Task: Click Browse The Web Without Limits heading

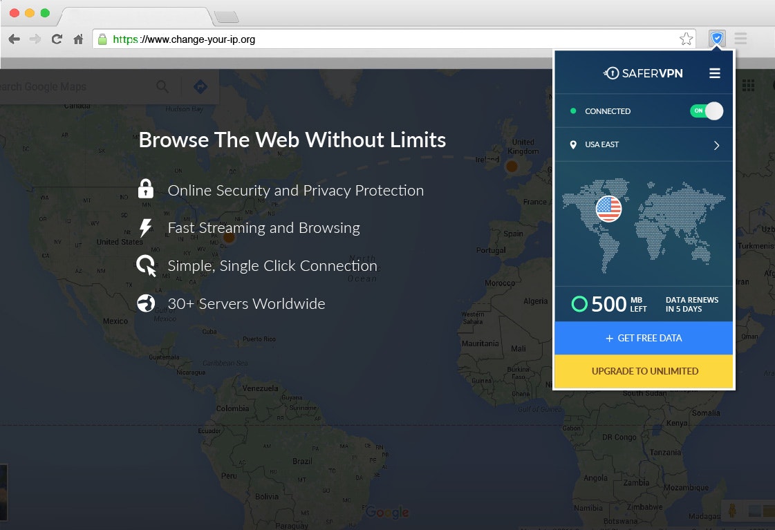Action: (292, 140)
